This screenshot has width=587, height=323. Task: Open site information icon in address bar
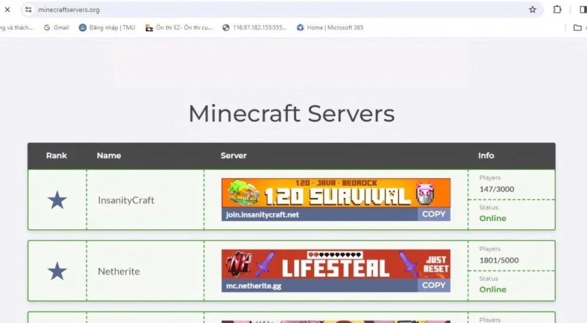pos(28,10)
